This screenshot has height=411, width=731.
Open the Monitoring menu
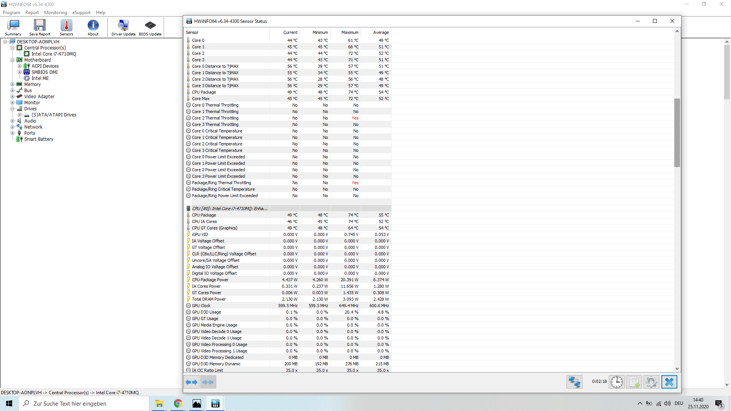point(55,13)
